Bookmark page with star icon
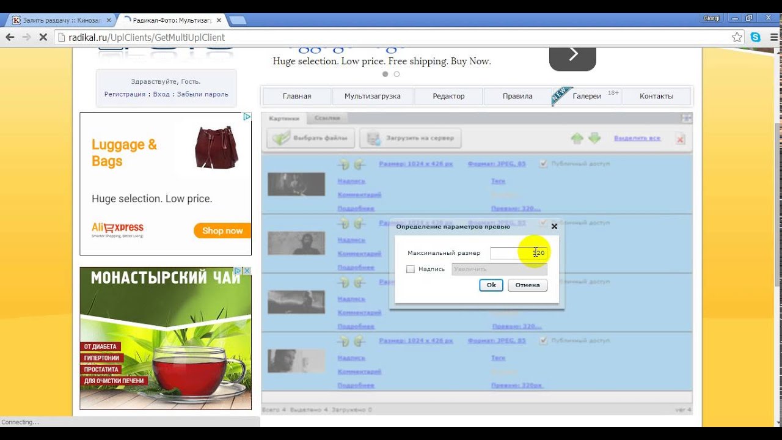782x440 pixels. click(737, 37)
